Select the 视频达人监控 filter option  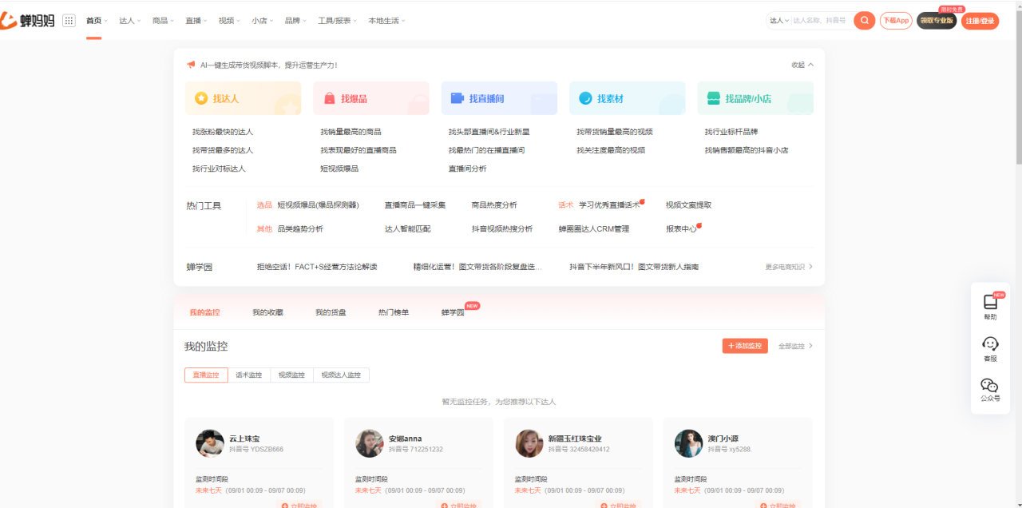click(x=341, y=375)
